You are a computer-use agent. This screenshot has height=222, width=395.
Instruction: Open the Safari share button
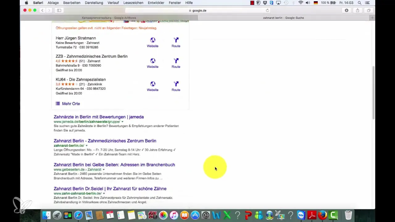357,10
